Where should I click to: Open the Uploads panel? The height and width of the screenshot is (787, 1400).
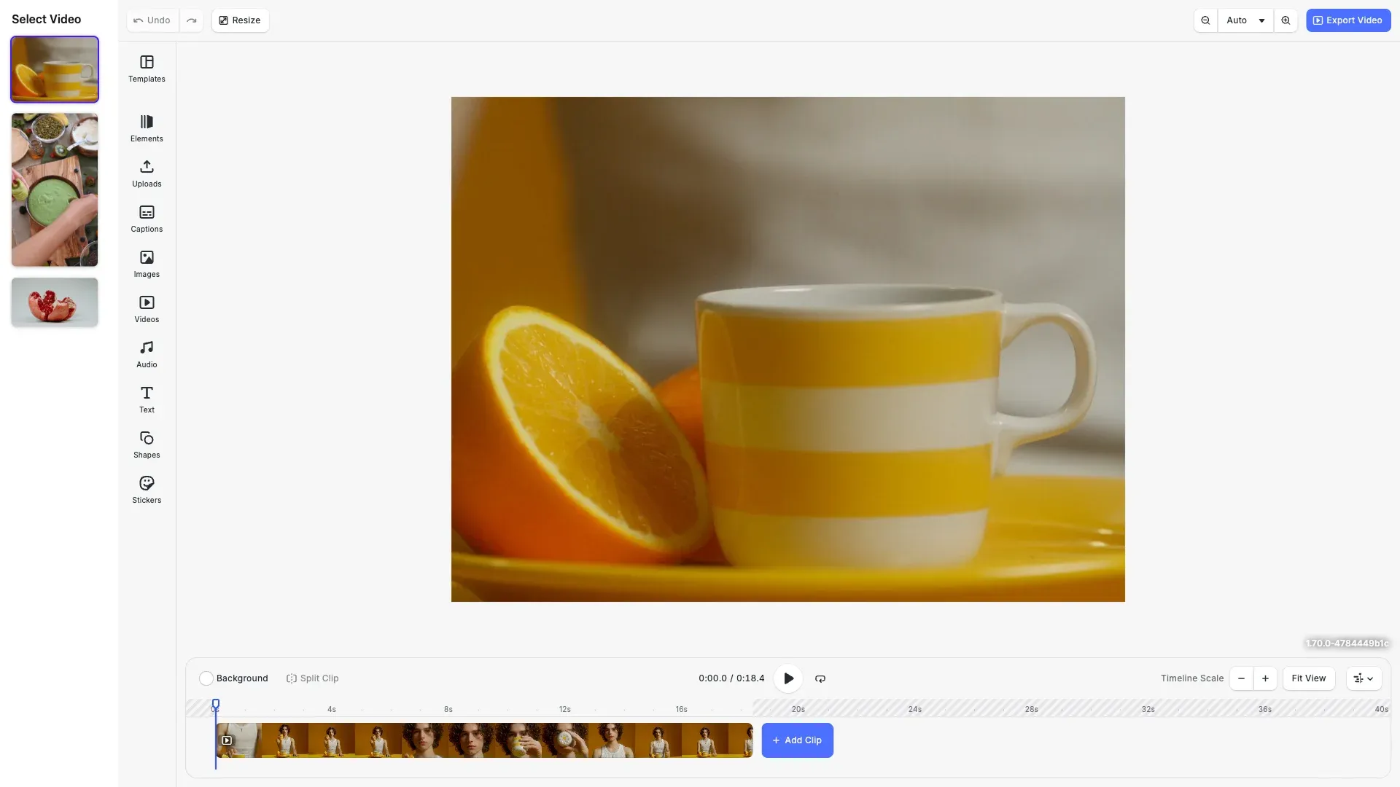(x=147, y=173)
